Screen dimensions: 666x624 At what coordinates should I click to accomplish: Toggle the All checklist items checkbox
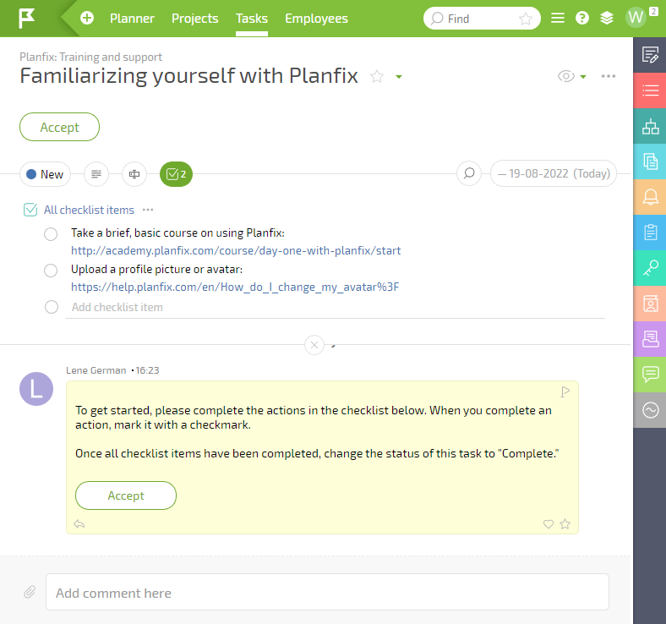[x=30, y=210]
